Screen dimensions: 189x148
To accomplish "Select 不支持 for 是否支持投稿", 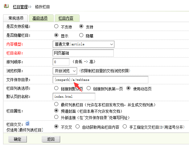I will pos(56,26).
